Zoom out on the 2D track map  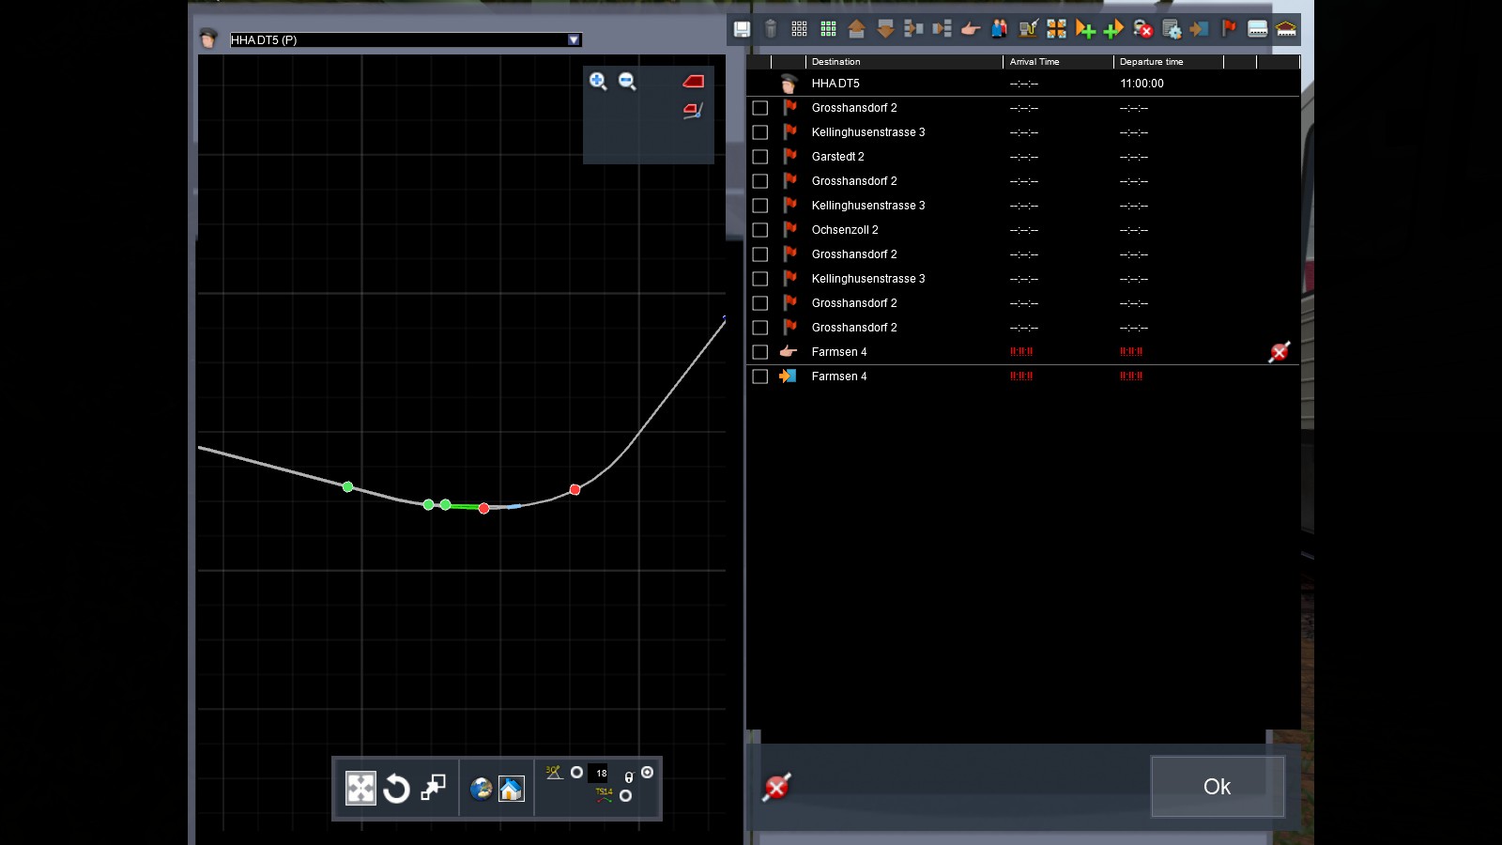627,82
